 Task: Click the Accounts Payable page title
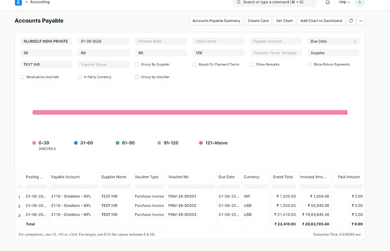pyautogui.click(x=39, y=21)
